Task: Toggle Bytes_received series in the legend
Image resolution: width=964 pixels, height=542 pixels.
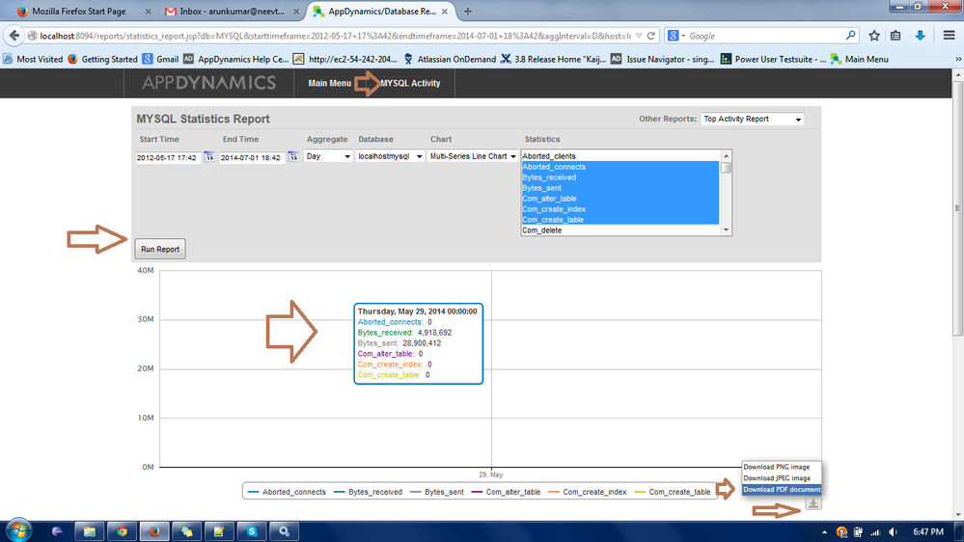Action: point(368,492)
